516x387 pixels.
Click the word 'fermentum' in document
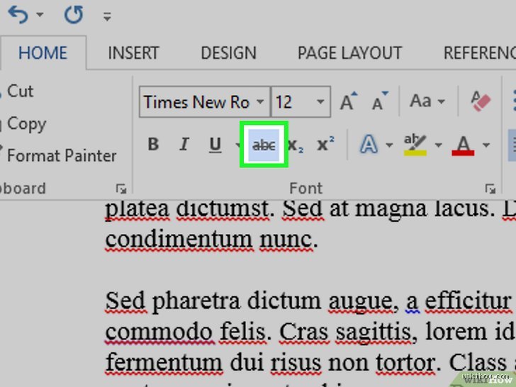(164, 362)
